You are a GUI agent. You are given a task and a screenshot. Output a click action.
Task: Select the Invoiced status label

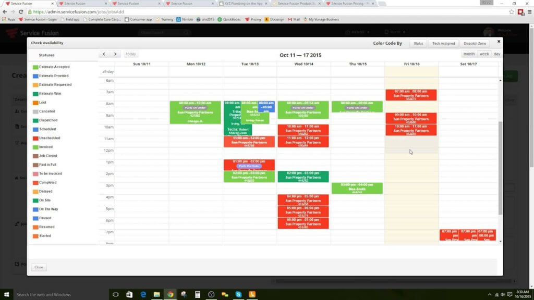46,147
